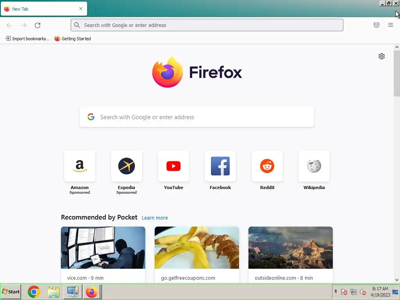
Task: Open the vice.com Pocket story thumbnail
Action: (103, 247)
